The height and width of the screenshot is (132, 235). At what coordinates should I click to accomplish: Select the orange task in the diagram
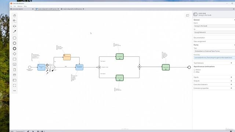pyautogui.click(x=67, y=57)
